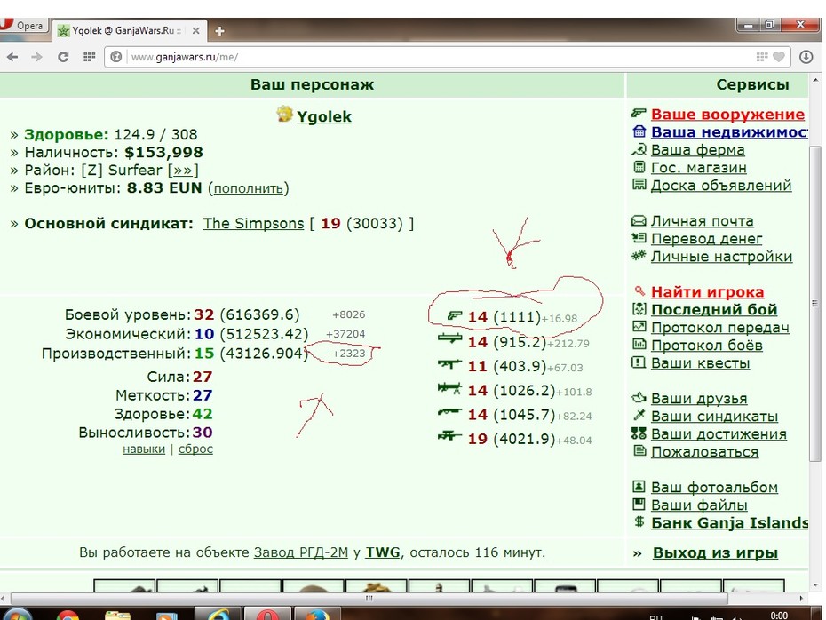
Task: Click the [»»] district move link
Action: (x=183, y=171)
